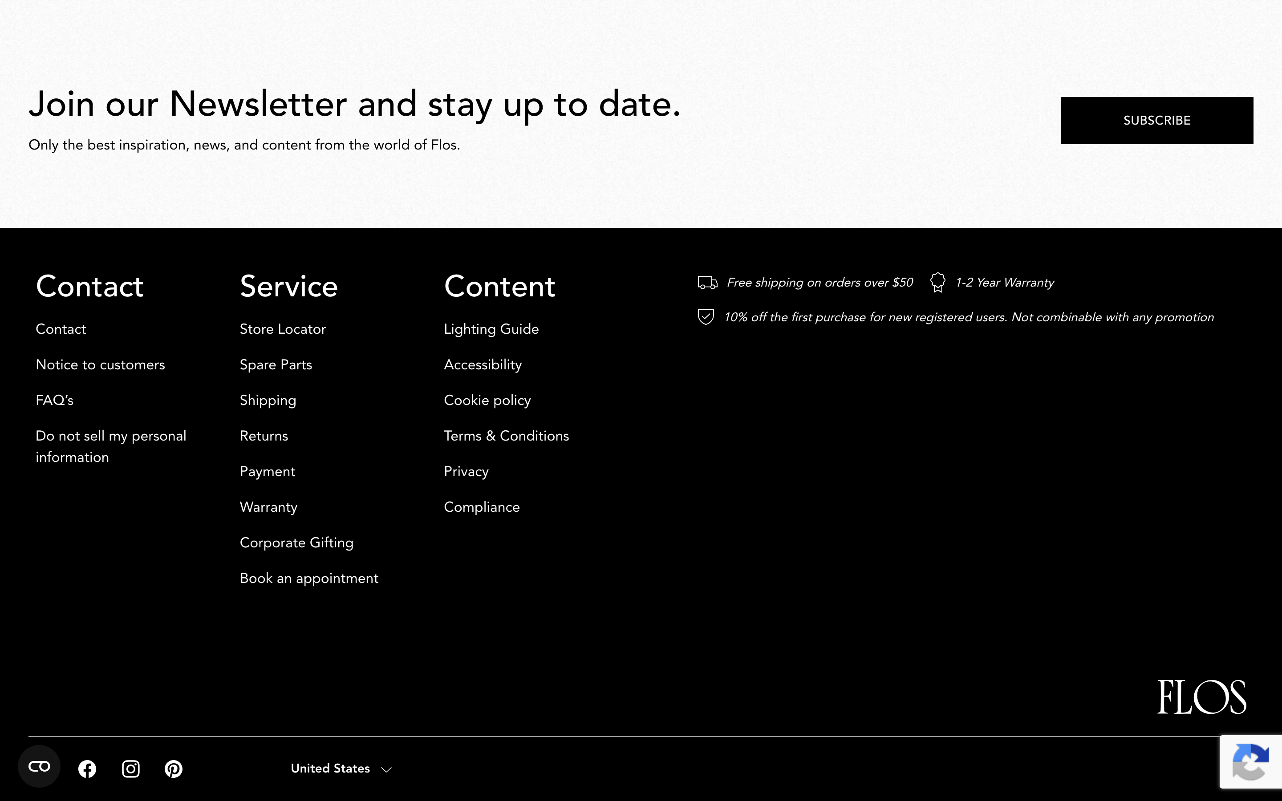Go to Spare Parts page
Screen dimensions: 1282x801
tap(276, 364)
